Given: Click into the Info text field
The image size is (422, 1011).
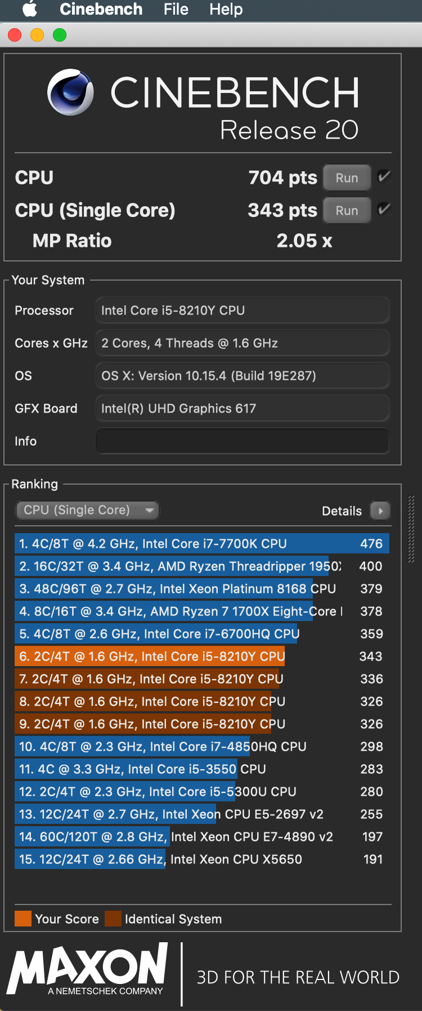Looking at the screenshot, I should pyautogui.click(x=242, y=441).
